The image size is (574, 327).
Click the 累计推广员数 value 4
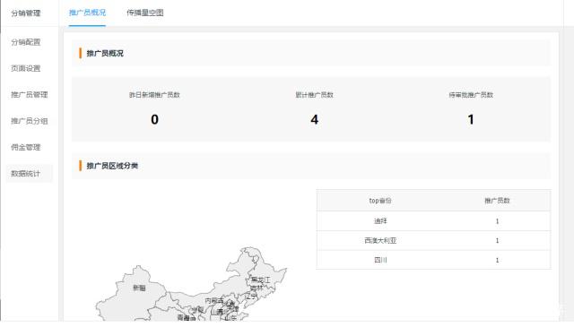pos(314,120)
